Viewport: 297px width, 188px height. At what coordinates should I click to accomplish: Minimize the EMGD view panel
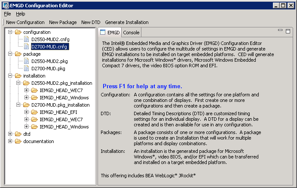pos(280,30)
